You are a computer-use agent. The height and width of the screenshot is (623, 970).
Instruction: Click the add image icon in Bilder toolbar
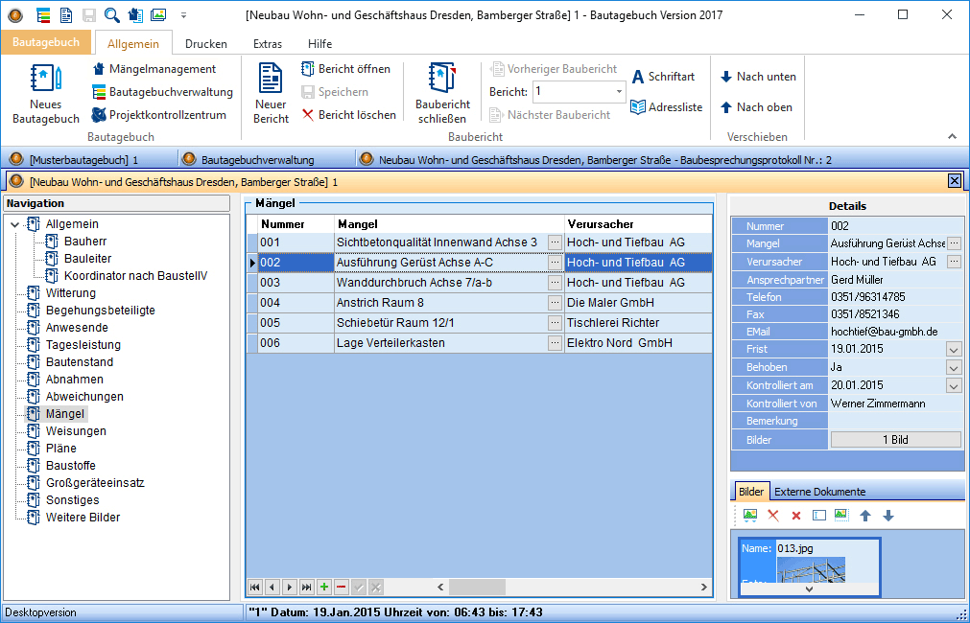click(x=749, y=516)
